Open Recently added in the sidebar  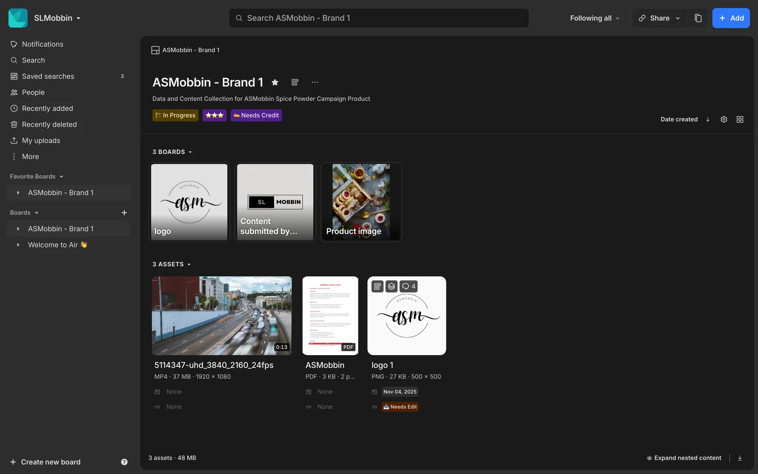click(x=47, y=108)
